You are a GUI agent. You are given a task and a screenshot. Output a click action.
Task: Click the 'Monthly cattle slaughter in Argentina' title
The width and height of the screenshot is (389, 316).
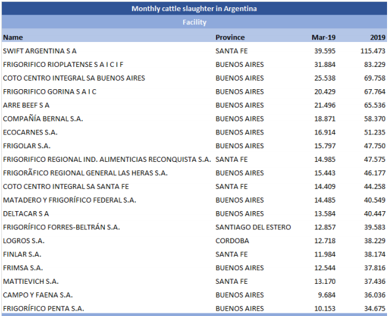point(194,9)
